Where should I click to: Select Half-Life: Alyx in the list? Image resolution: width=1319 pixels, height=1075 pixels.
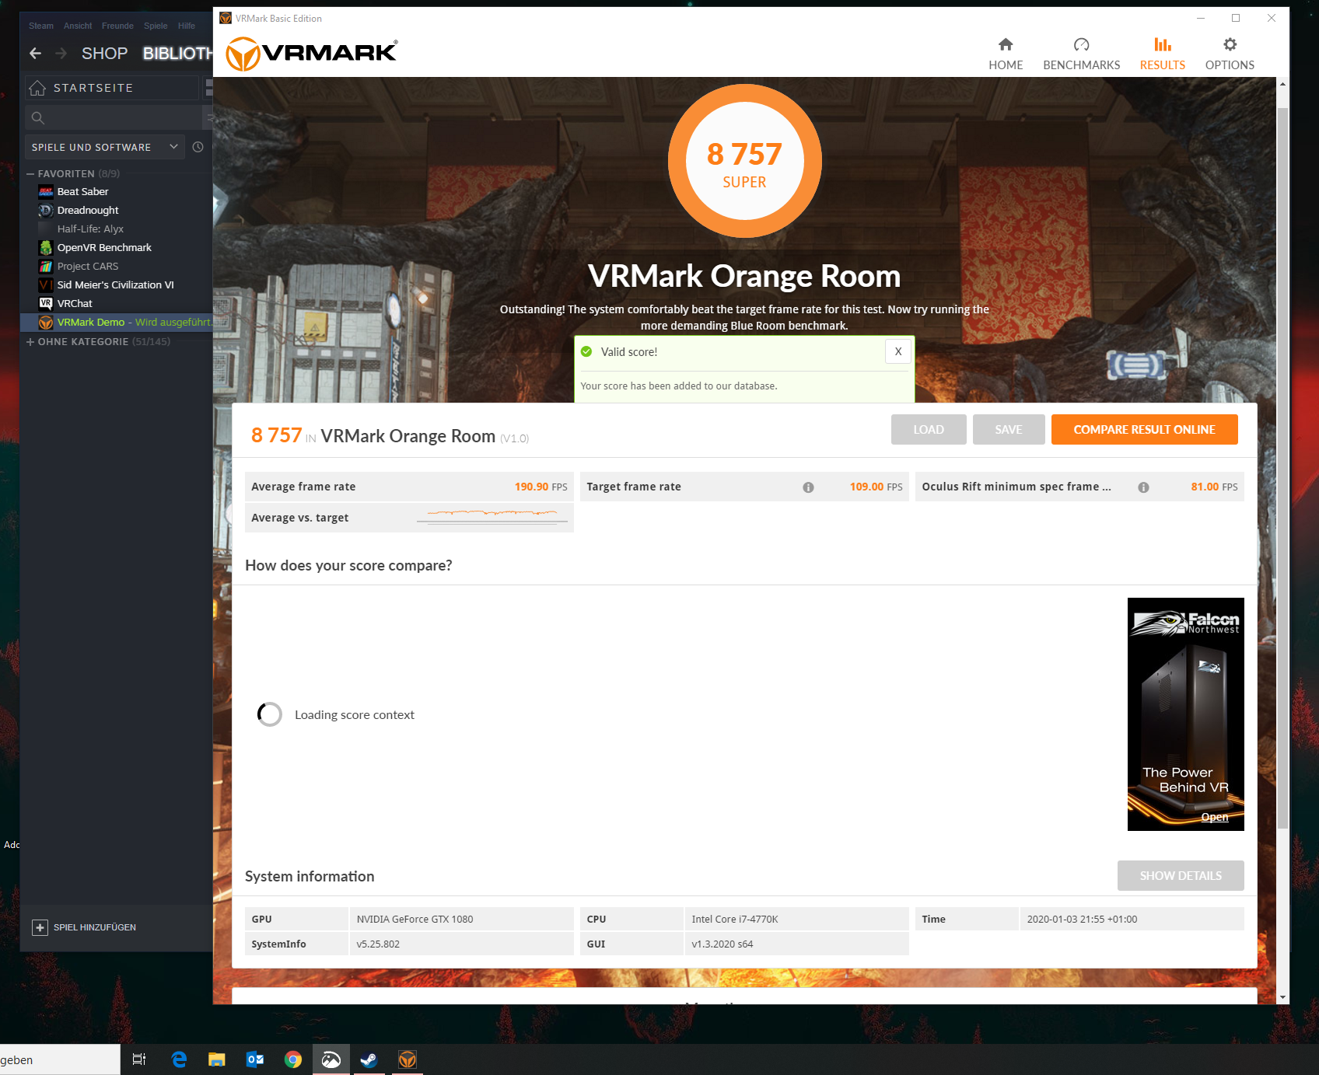click(90, 229)
